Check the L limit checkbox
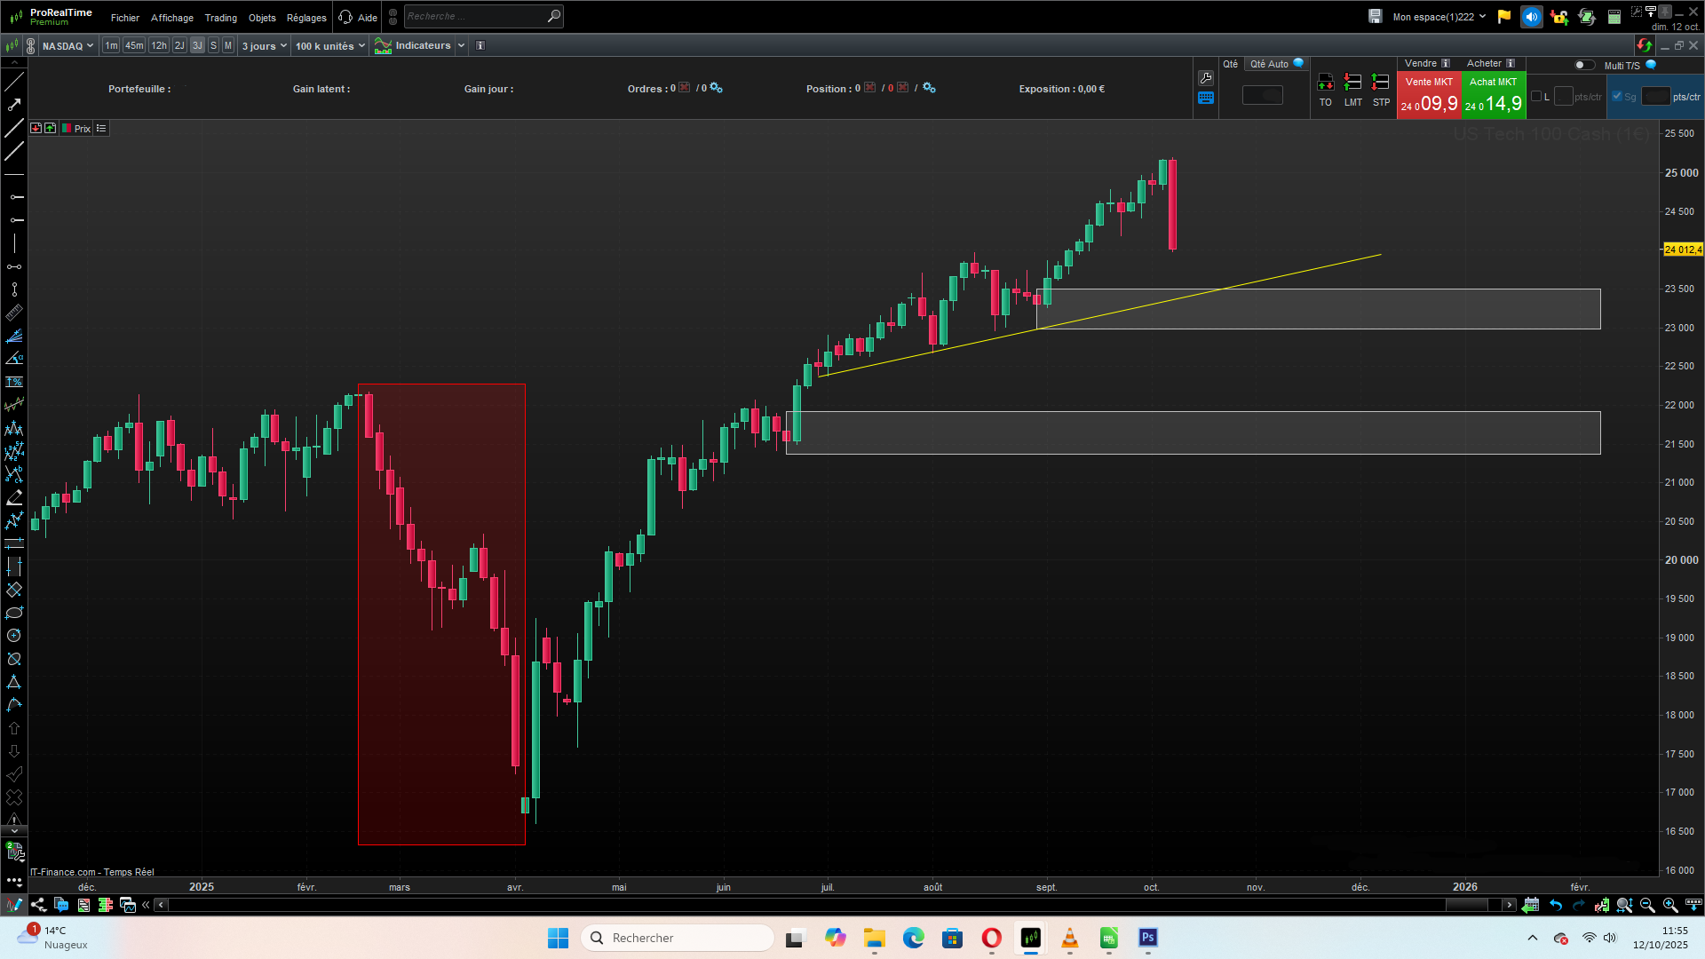The image size is (1705, 959). pos(1537,97)
